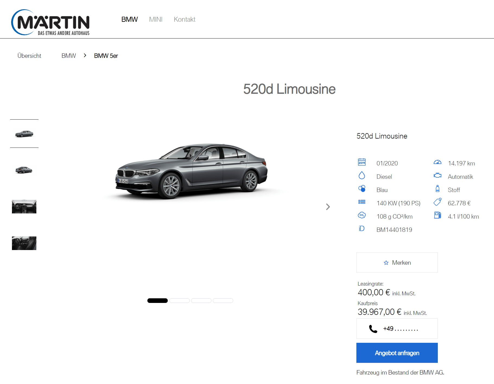Click the Diesel fuel type text

(x=384, y=177)
